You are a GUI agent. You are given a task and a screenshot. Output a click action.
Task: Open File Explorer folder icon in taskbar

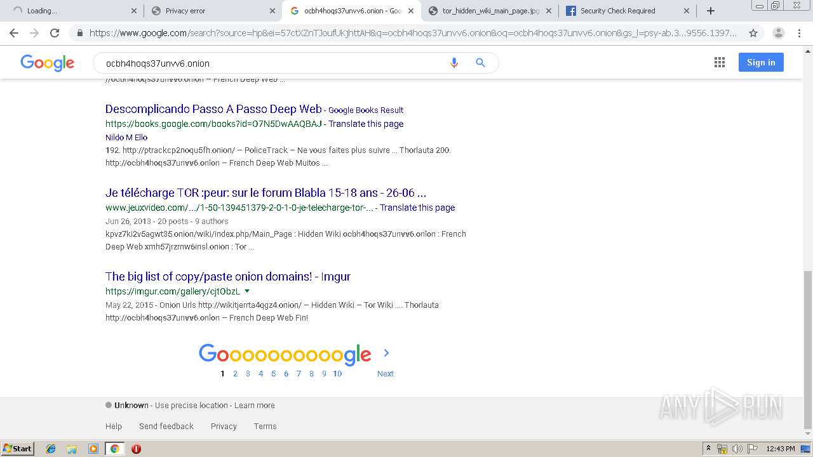coord(72,449)
